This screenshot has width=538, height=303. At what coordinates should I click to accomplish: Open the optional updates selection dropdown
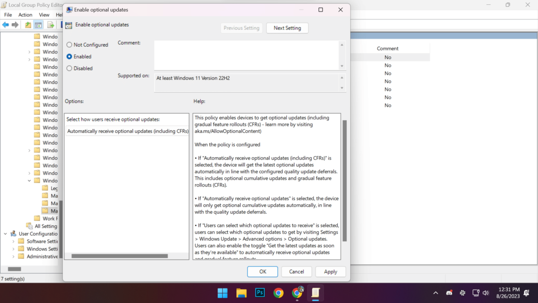(127, 131)
